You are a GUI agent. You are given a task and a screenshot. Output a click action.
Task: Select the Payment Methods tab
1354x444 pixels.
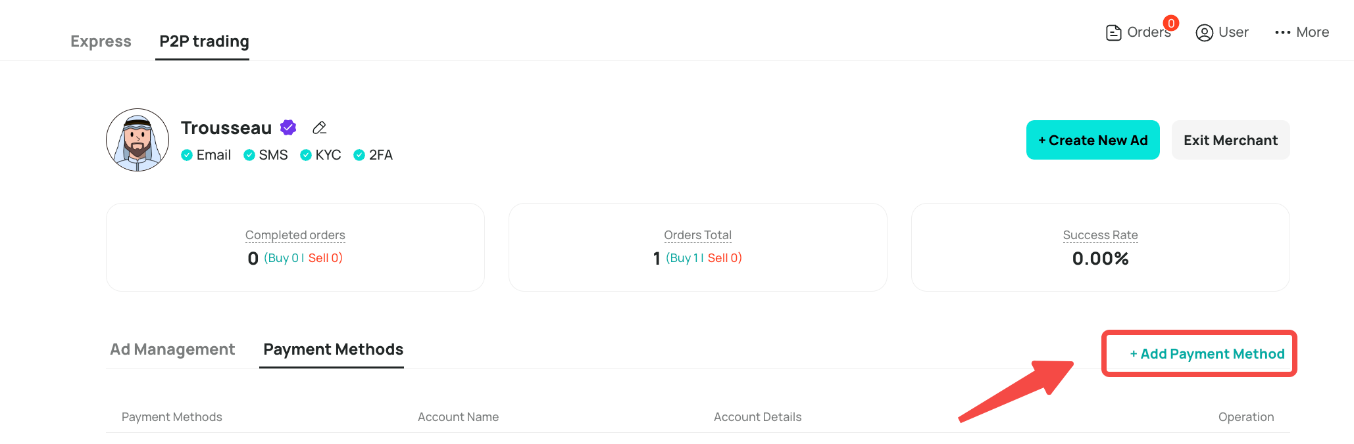click(333, 349)
